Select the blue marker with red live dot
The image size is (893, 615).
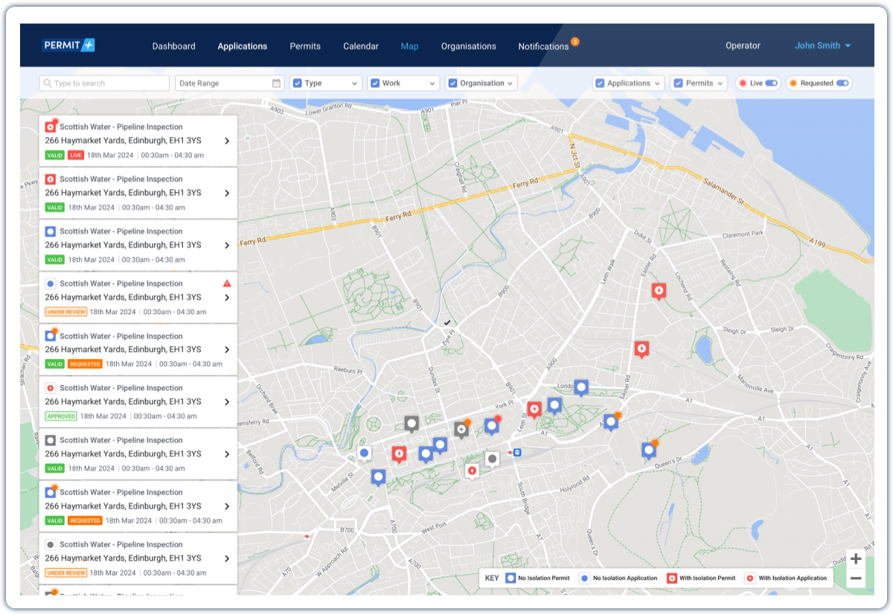pos(491,426)
